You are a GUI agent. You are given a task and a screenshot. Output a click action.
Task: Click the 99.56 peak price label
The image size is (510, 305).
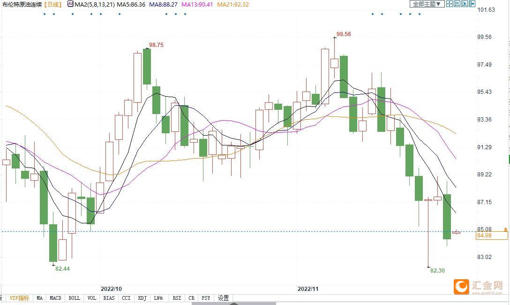click(344, 34)
